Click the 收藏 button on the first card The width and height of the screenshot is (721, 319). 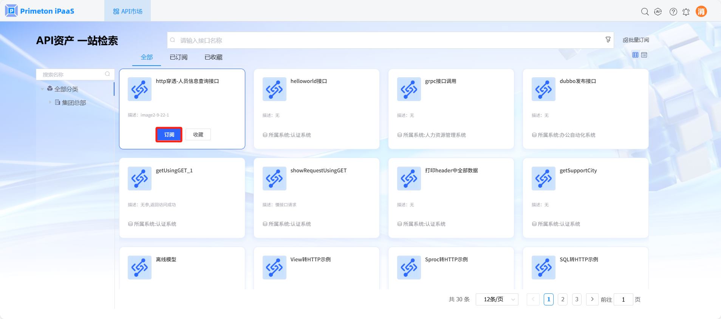point(198,135)
